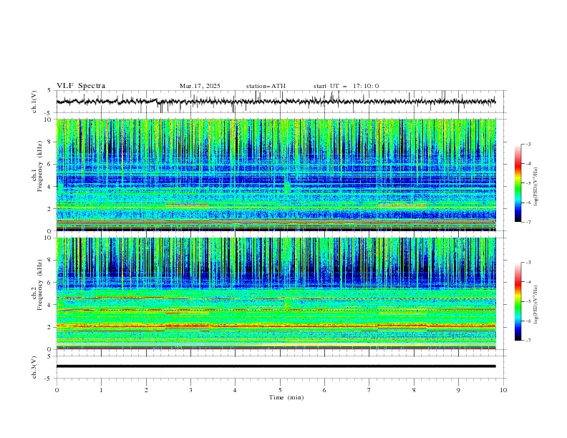Click time-axis tick label "8"
This screenshot has width=567, height=438.
coord(414,390)
